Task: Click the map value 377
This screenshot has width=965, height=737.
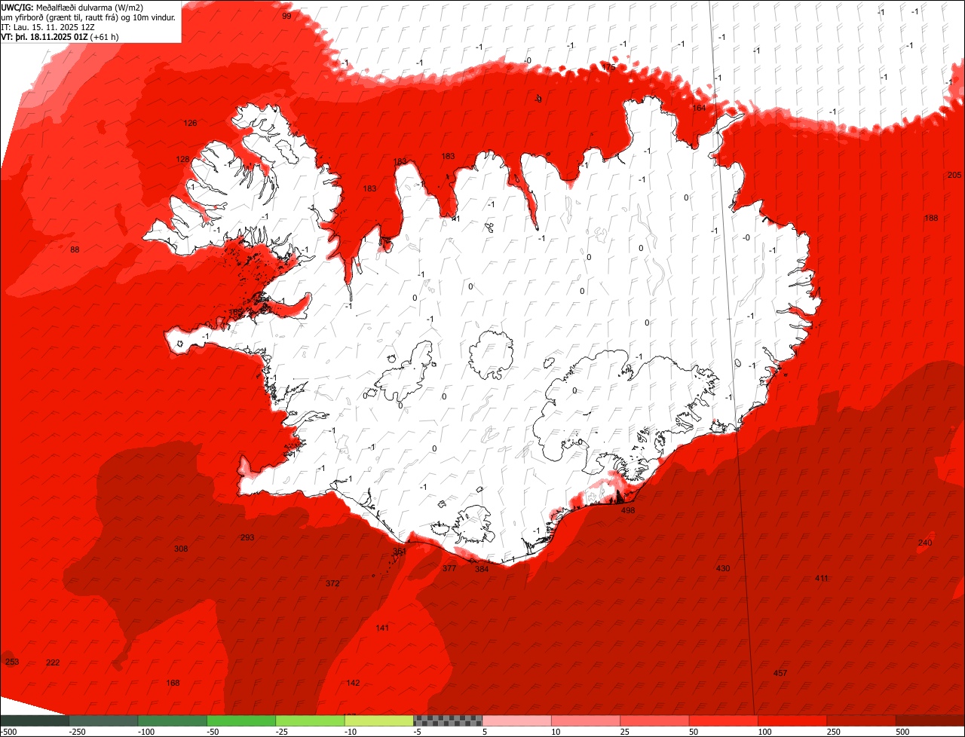Action: click(x=449, y=568)
